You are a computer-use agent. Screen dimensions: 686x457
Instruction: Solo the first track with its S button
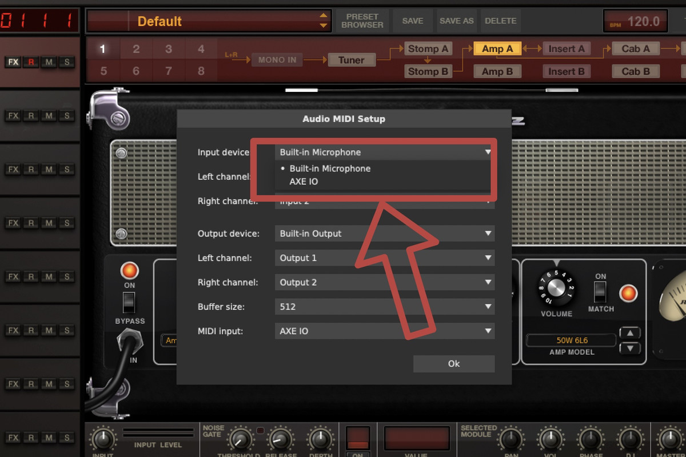click(67, 62)
